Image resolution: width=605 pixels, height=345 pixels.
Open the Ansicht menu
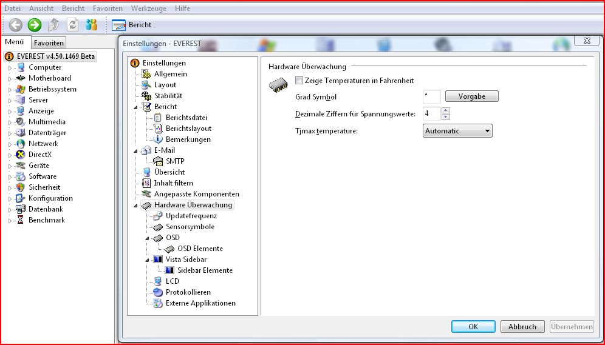[x=41, y=8]
